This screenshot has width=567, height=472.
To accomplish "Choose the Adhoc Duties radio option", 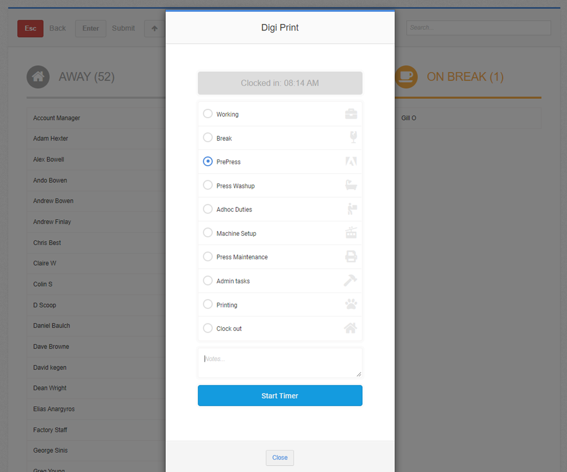I will pyautogui.click(x=208, y=209).
